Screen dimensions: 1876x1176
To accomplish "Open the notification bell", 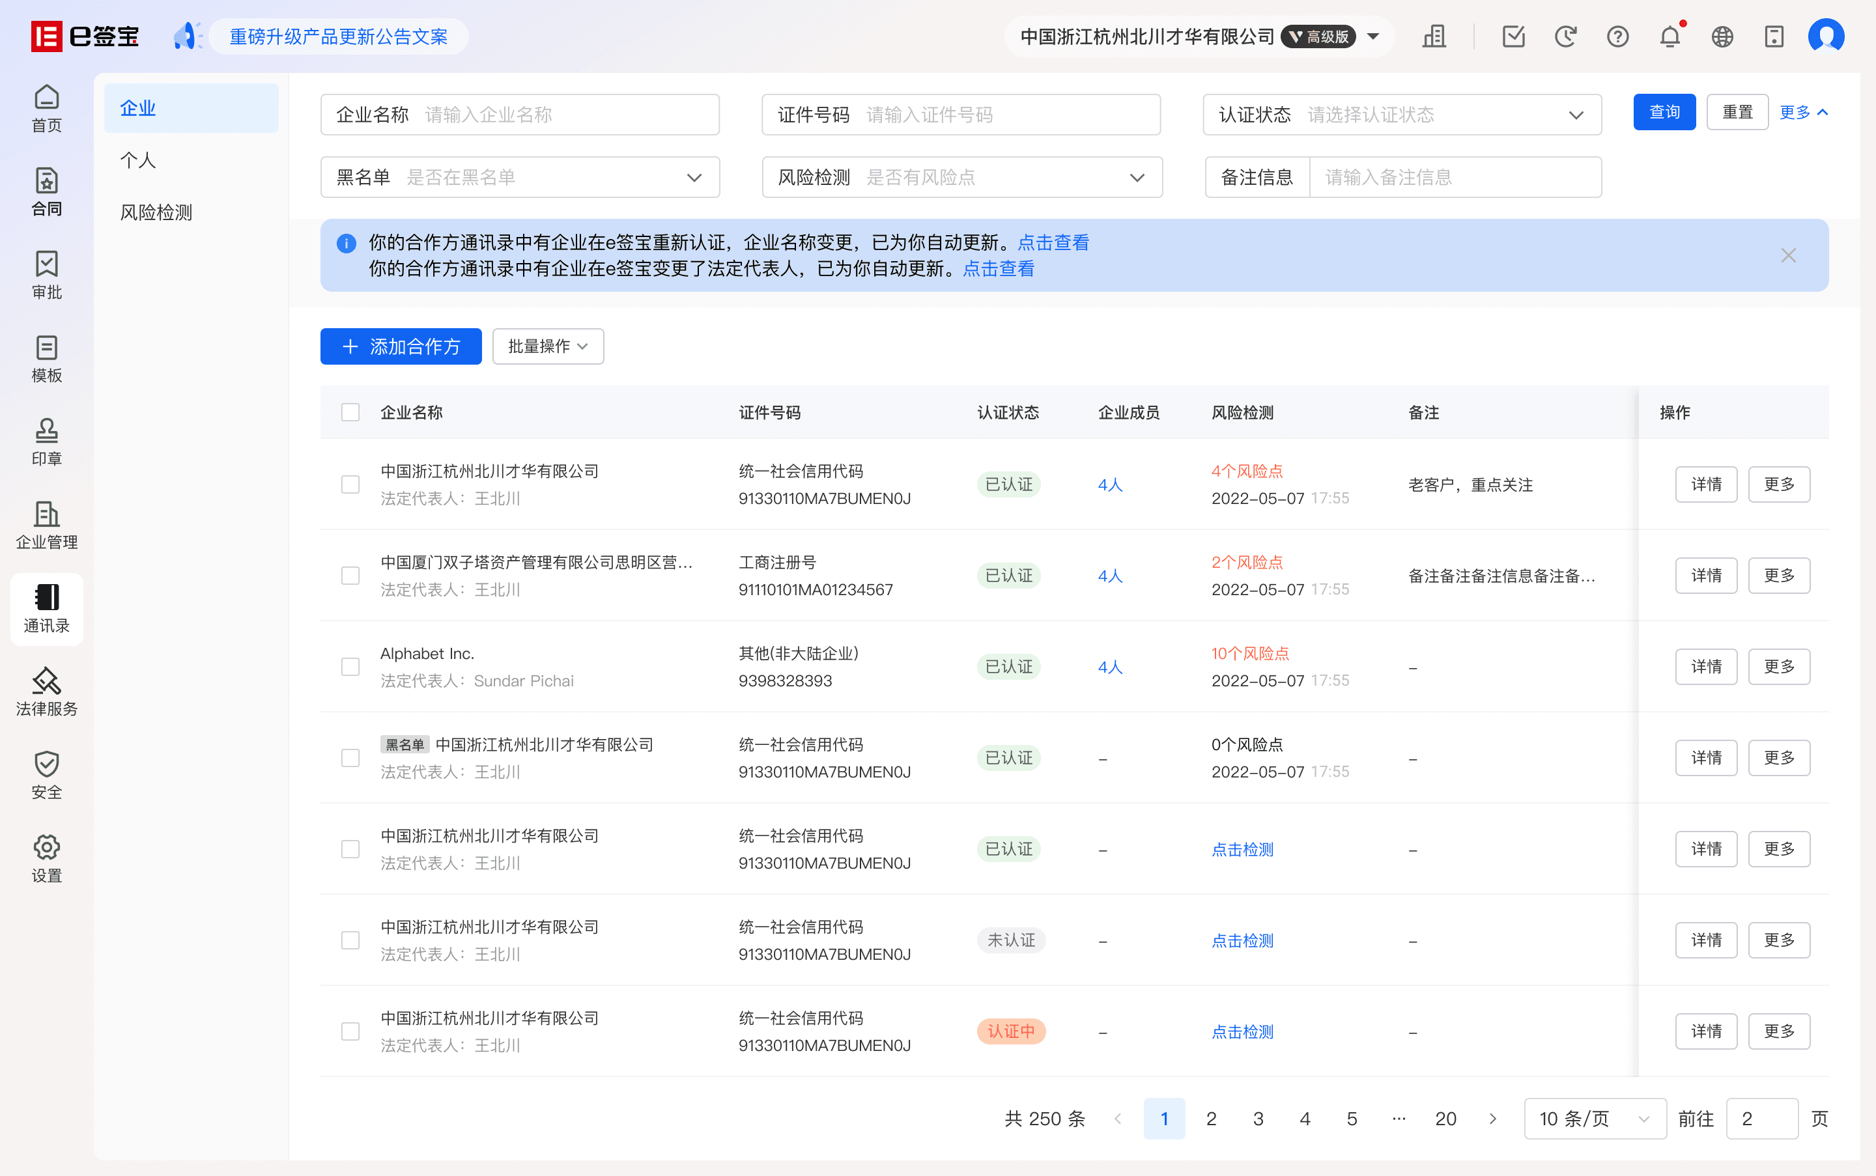I will pos(1670,36).
